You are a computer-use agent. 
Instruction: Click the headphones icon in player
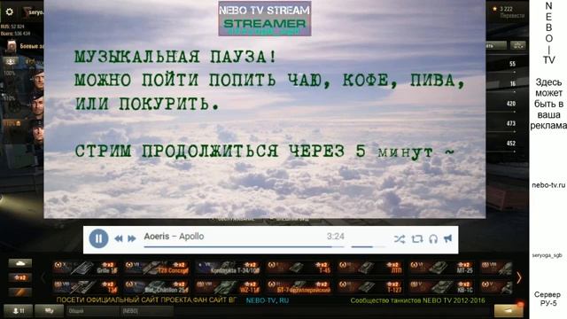coord(433,238)
